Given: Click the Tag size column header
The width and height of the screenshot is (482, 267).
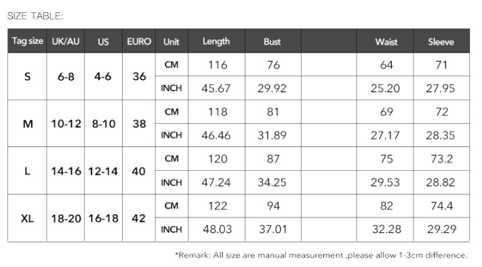Looking at the screenshot, I should point(27,41).
